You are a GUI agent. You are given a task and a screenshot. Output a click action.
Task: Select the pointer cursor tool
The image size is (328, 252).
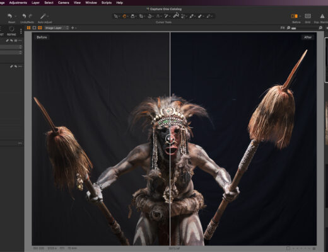click(x=115, y=16)
